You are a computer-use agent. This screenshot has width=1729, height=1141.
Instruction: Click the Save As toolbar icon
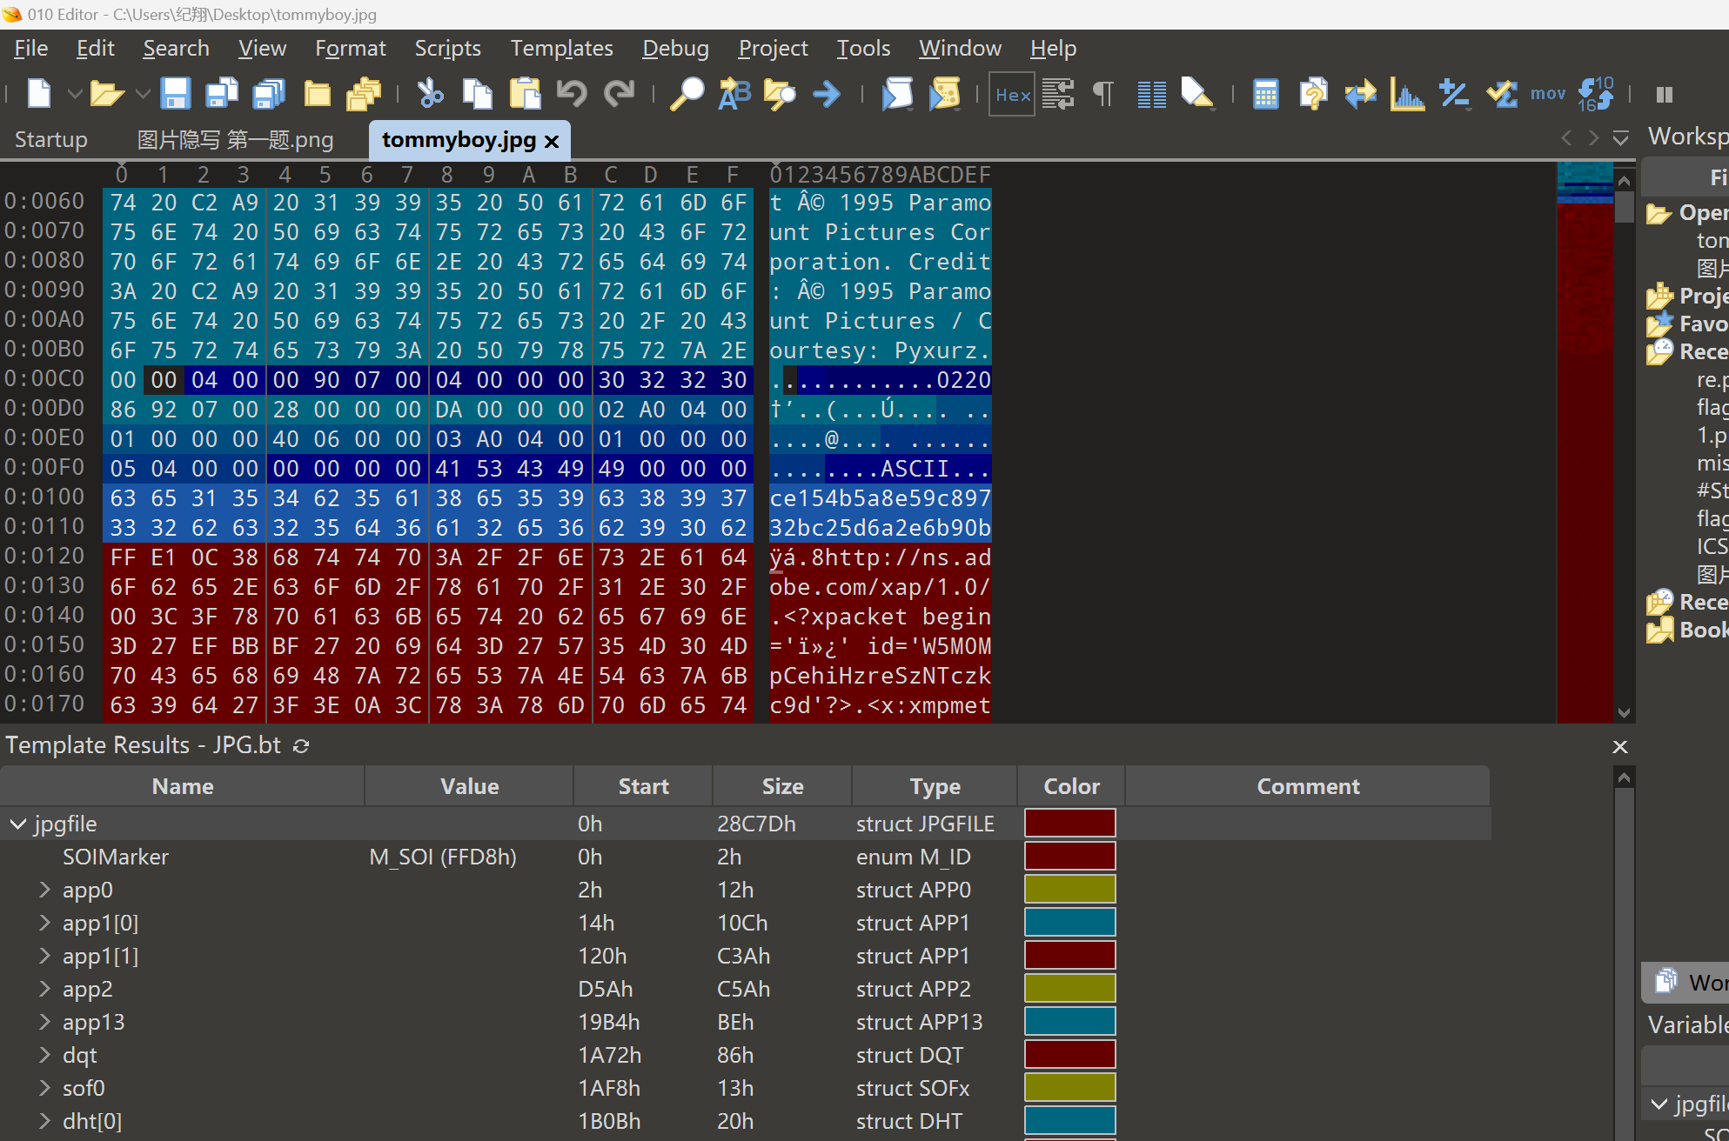(x=222, y=93)
